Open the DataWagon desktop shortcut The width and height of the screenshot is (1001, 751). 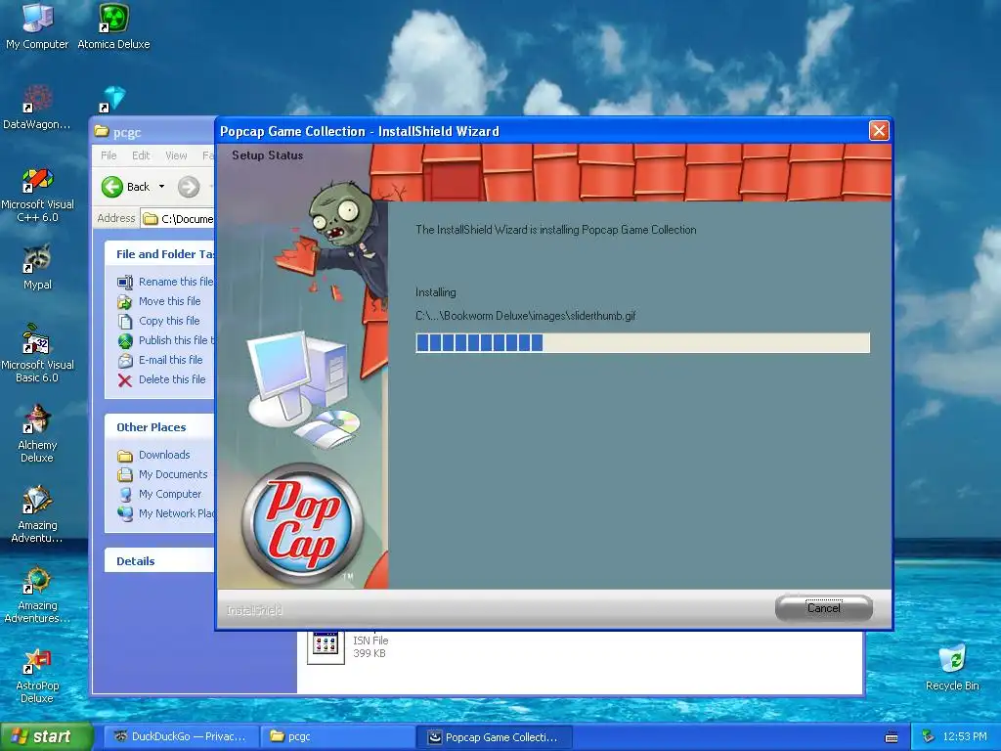[x=37, y=107]
